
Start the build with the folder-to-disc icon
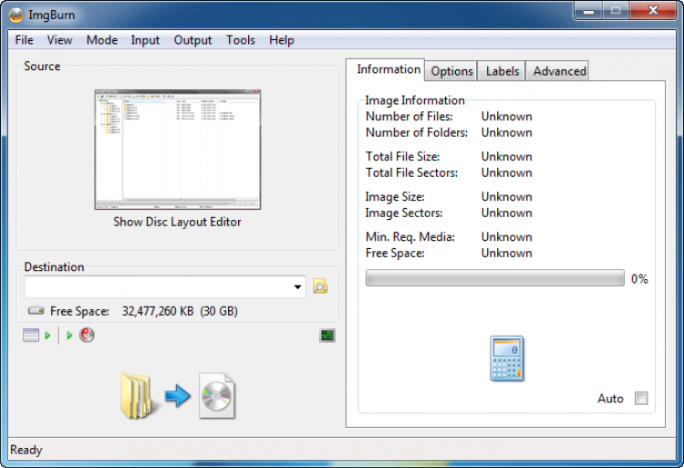point(177,396)
